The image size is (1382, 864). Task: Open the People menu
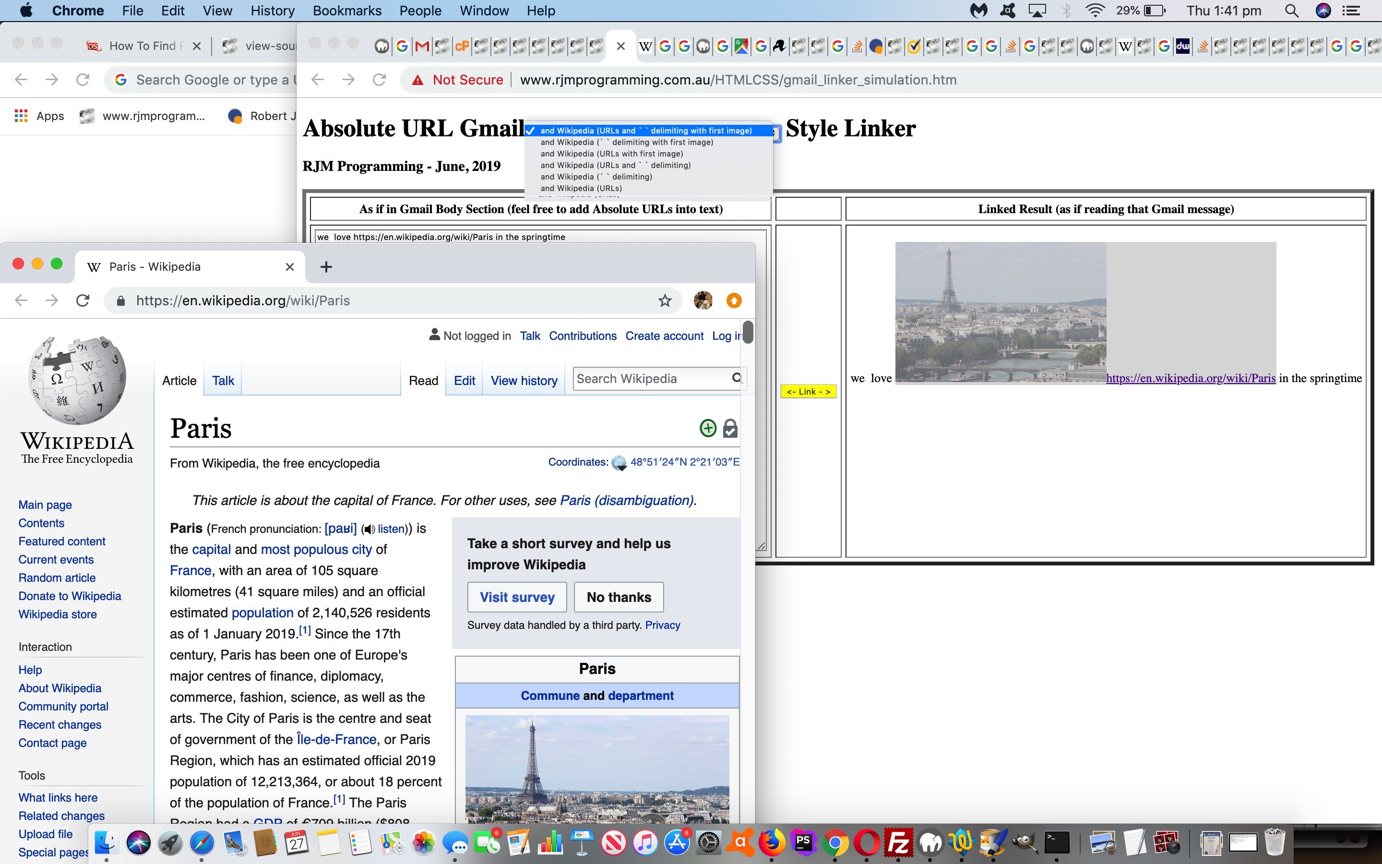pyautogui.click(x=420, y=10)
